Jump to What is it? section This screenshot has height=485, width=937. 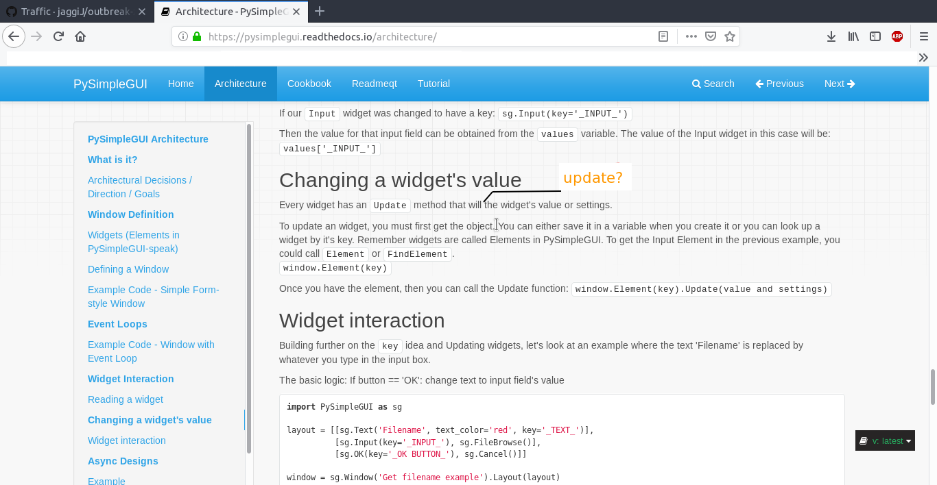click(112, 160)
